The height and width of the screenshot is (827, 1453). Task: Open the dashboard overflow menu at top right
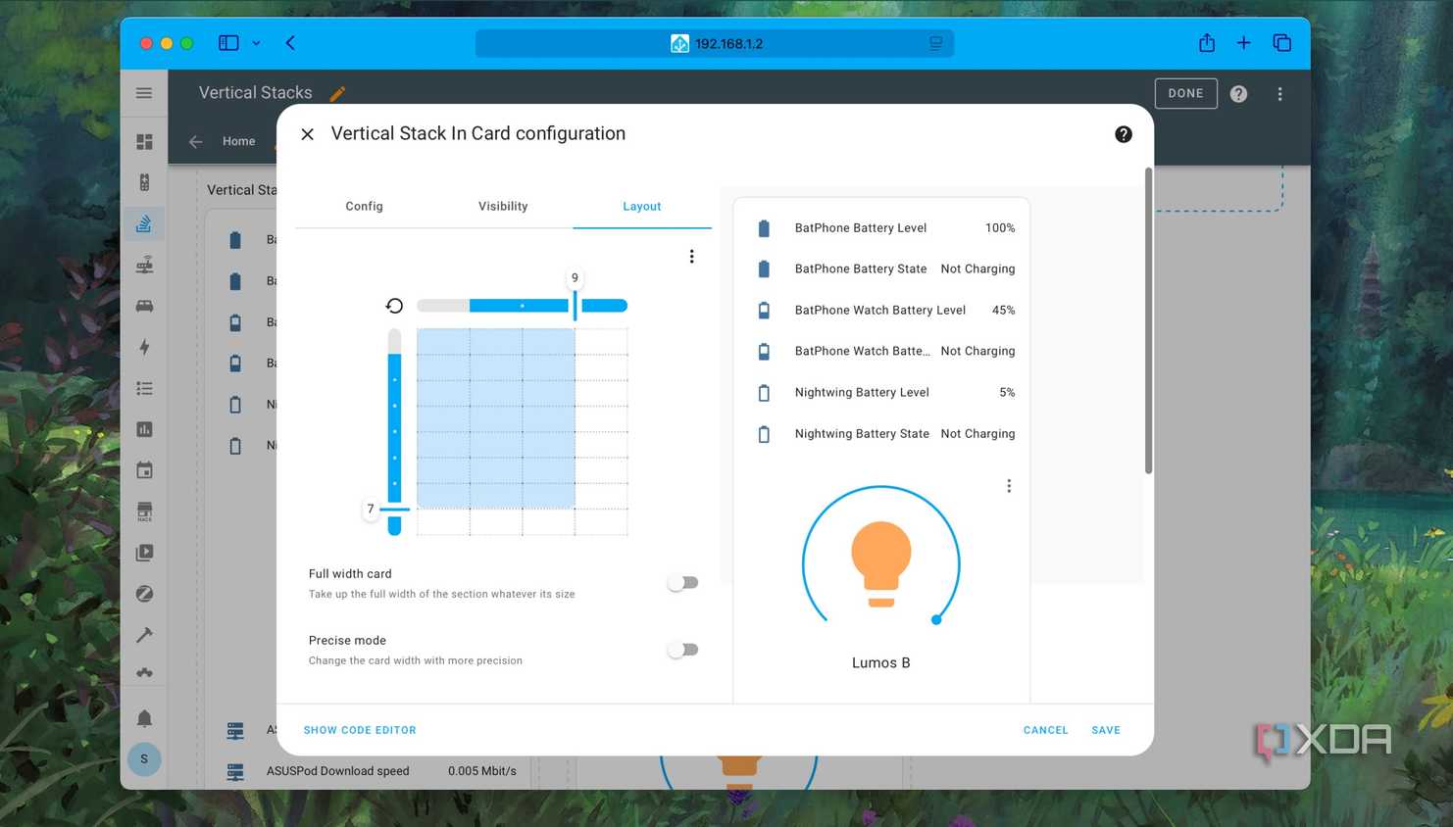[1279, 94]
